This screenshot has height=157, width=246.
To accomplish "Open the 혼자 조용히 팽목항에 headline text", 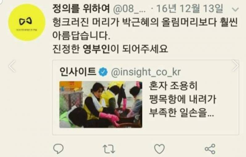I will click(183, 93).
